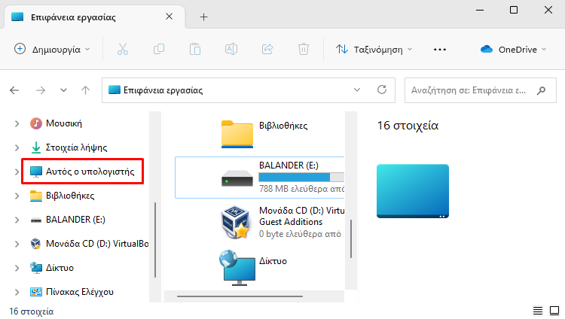Click the Πίνακας Ελέγχου control panel icon
The width and height of the screenshot is (565, 319).
click(35, 292)
